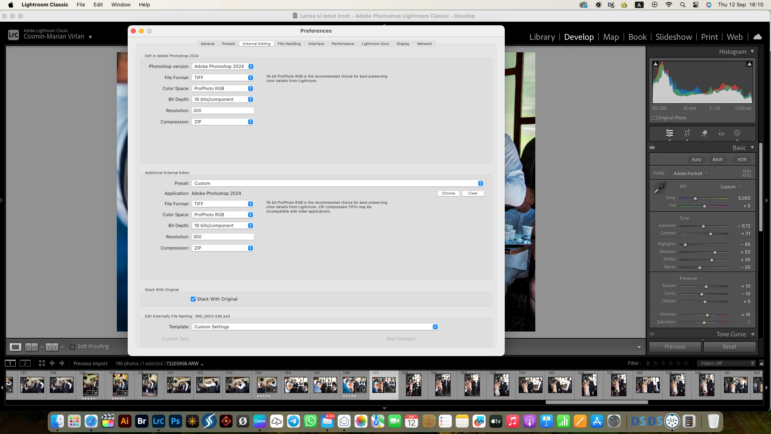Switch to the File Handling tab
The width and height of the screenshot is (771, 434).
[289, 44]
